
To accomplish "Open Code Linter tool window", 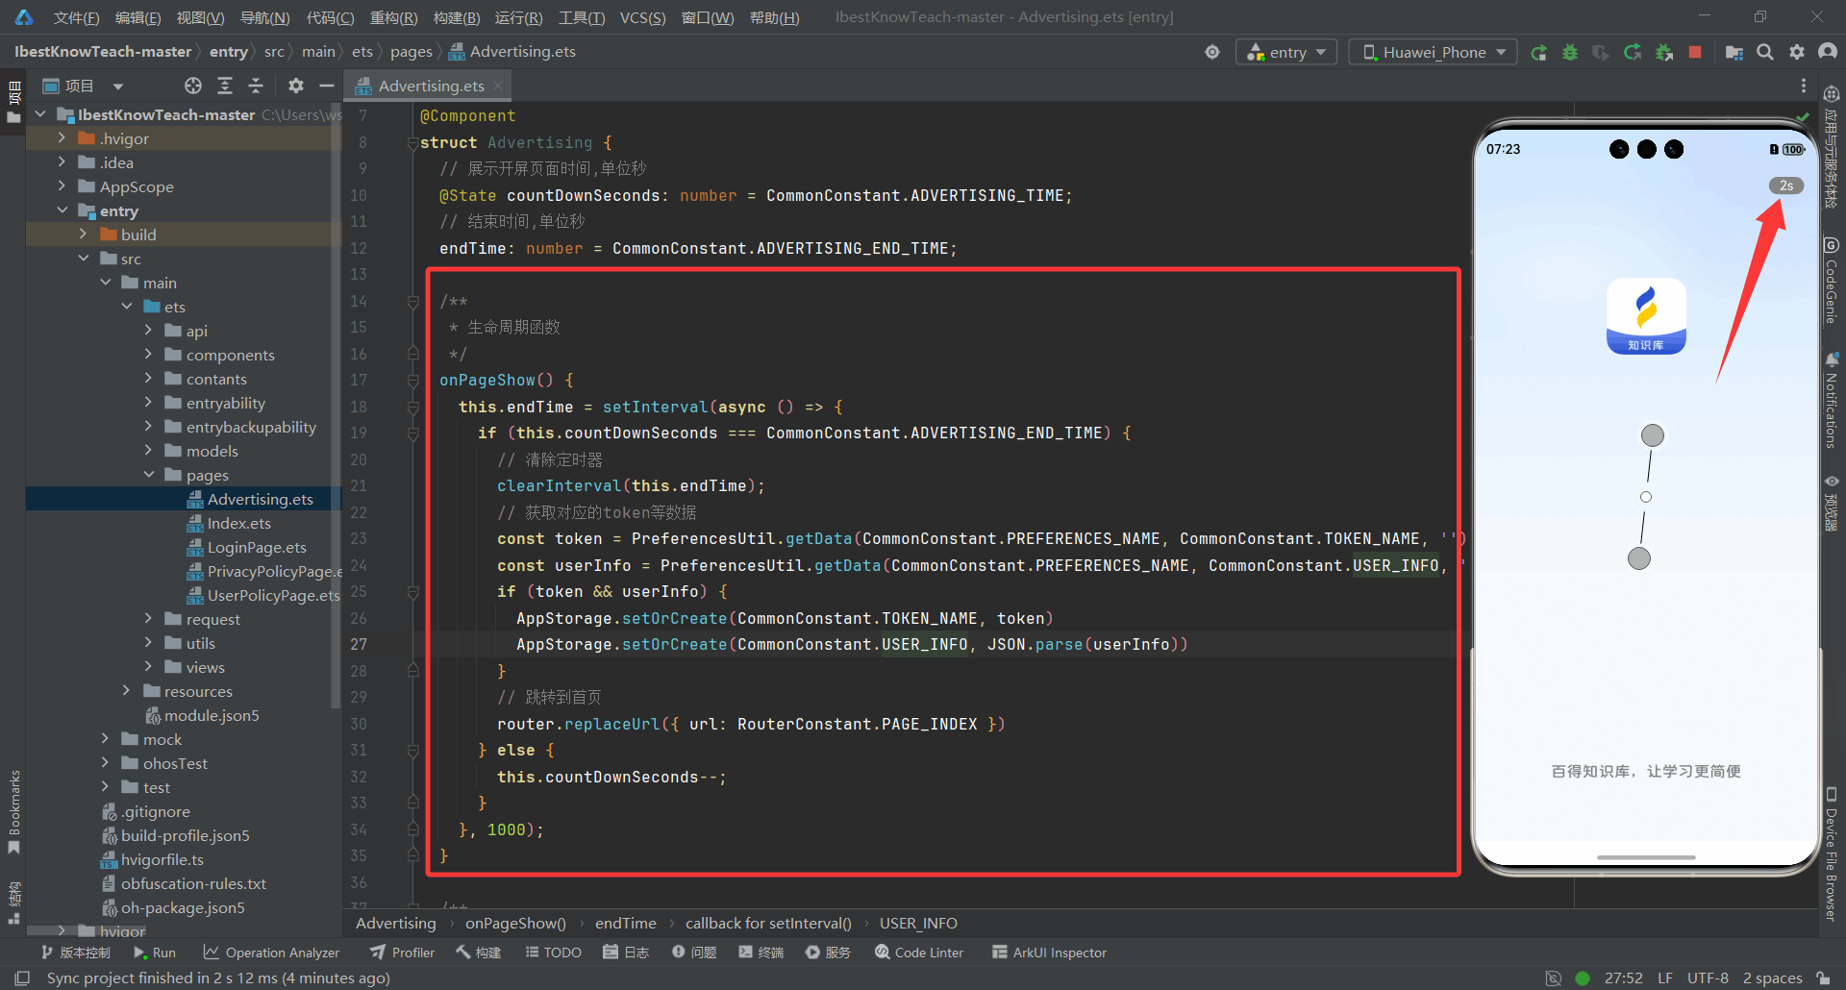I will coord(918,953).
